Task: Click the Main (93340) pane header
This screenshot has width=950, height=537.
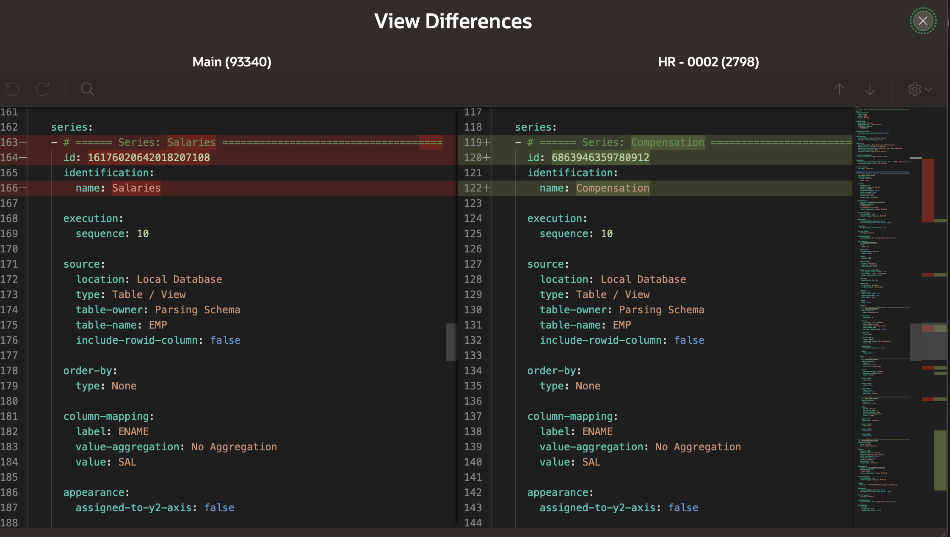Action: (232, 62)
